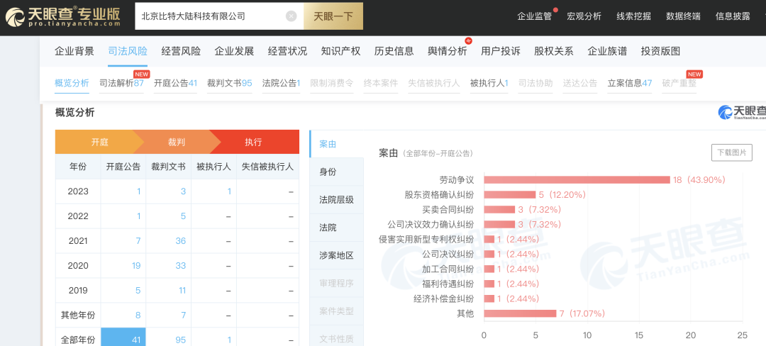Open 被执行人 1 sub-tab
Image resolution: width=766 pixels, height=346 pixels.
point(489,83)
